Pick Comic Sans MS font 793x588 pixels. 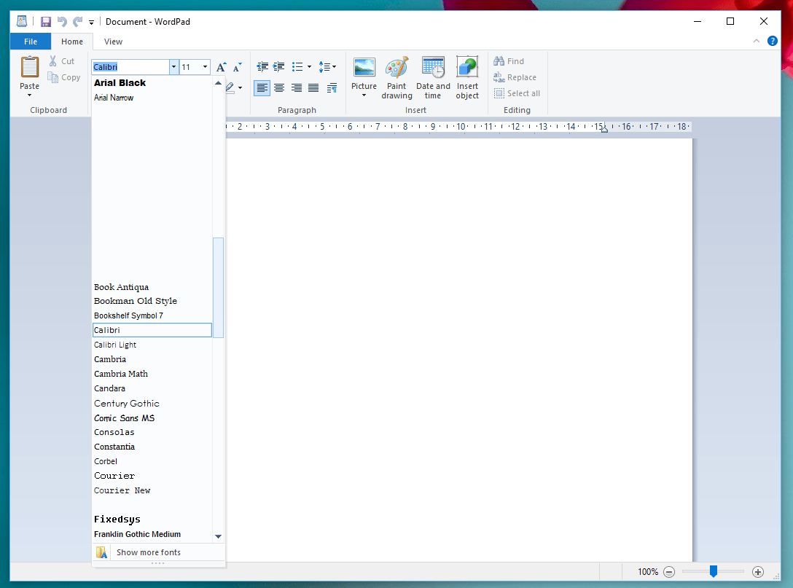152,418
